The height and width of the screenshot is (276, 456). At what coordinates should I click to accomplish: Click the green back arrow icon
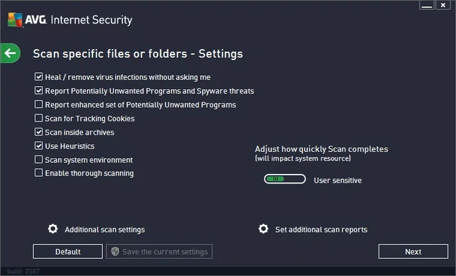coord(10,52)
